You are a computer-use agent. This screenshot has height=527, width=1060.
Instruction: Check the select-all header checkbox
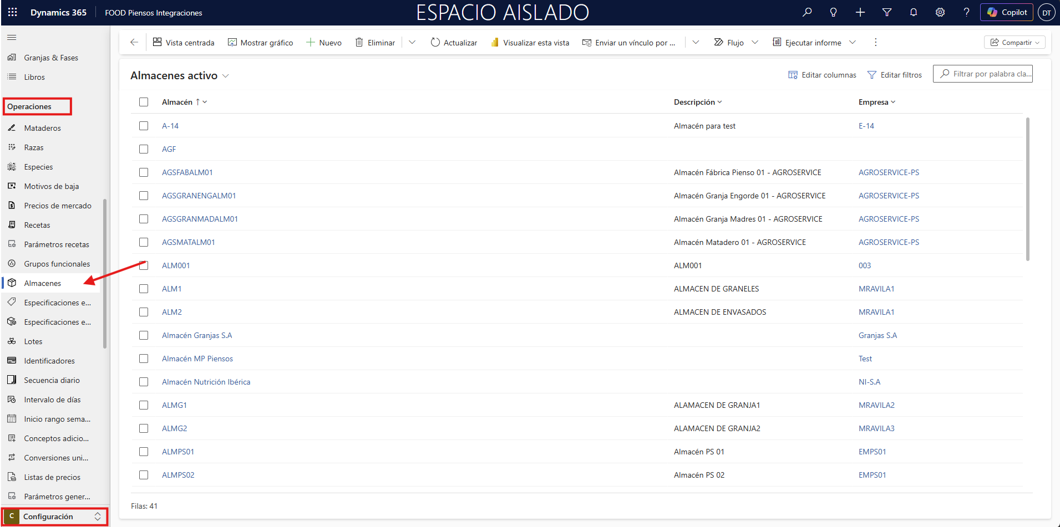pos(144,102)
